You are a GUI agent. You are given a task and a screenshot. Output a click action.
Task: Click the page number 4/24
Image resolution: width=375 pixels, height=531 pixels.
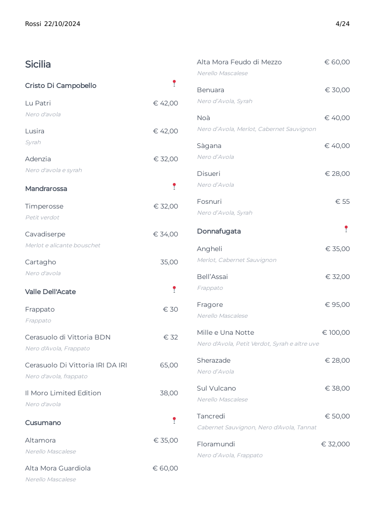coord(342,24)
